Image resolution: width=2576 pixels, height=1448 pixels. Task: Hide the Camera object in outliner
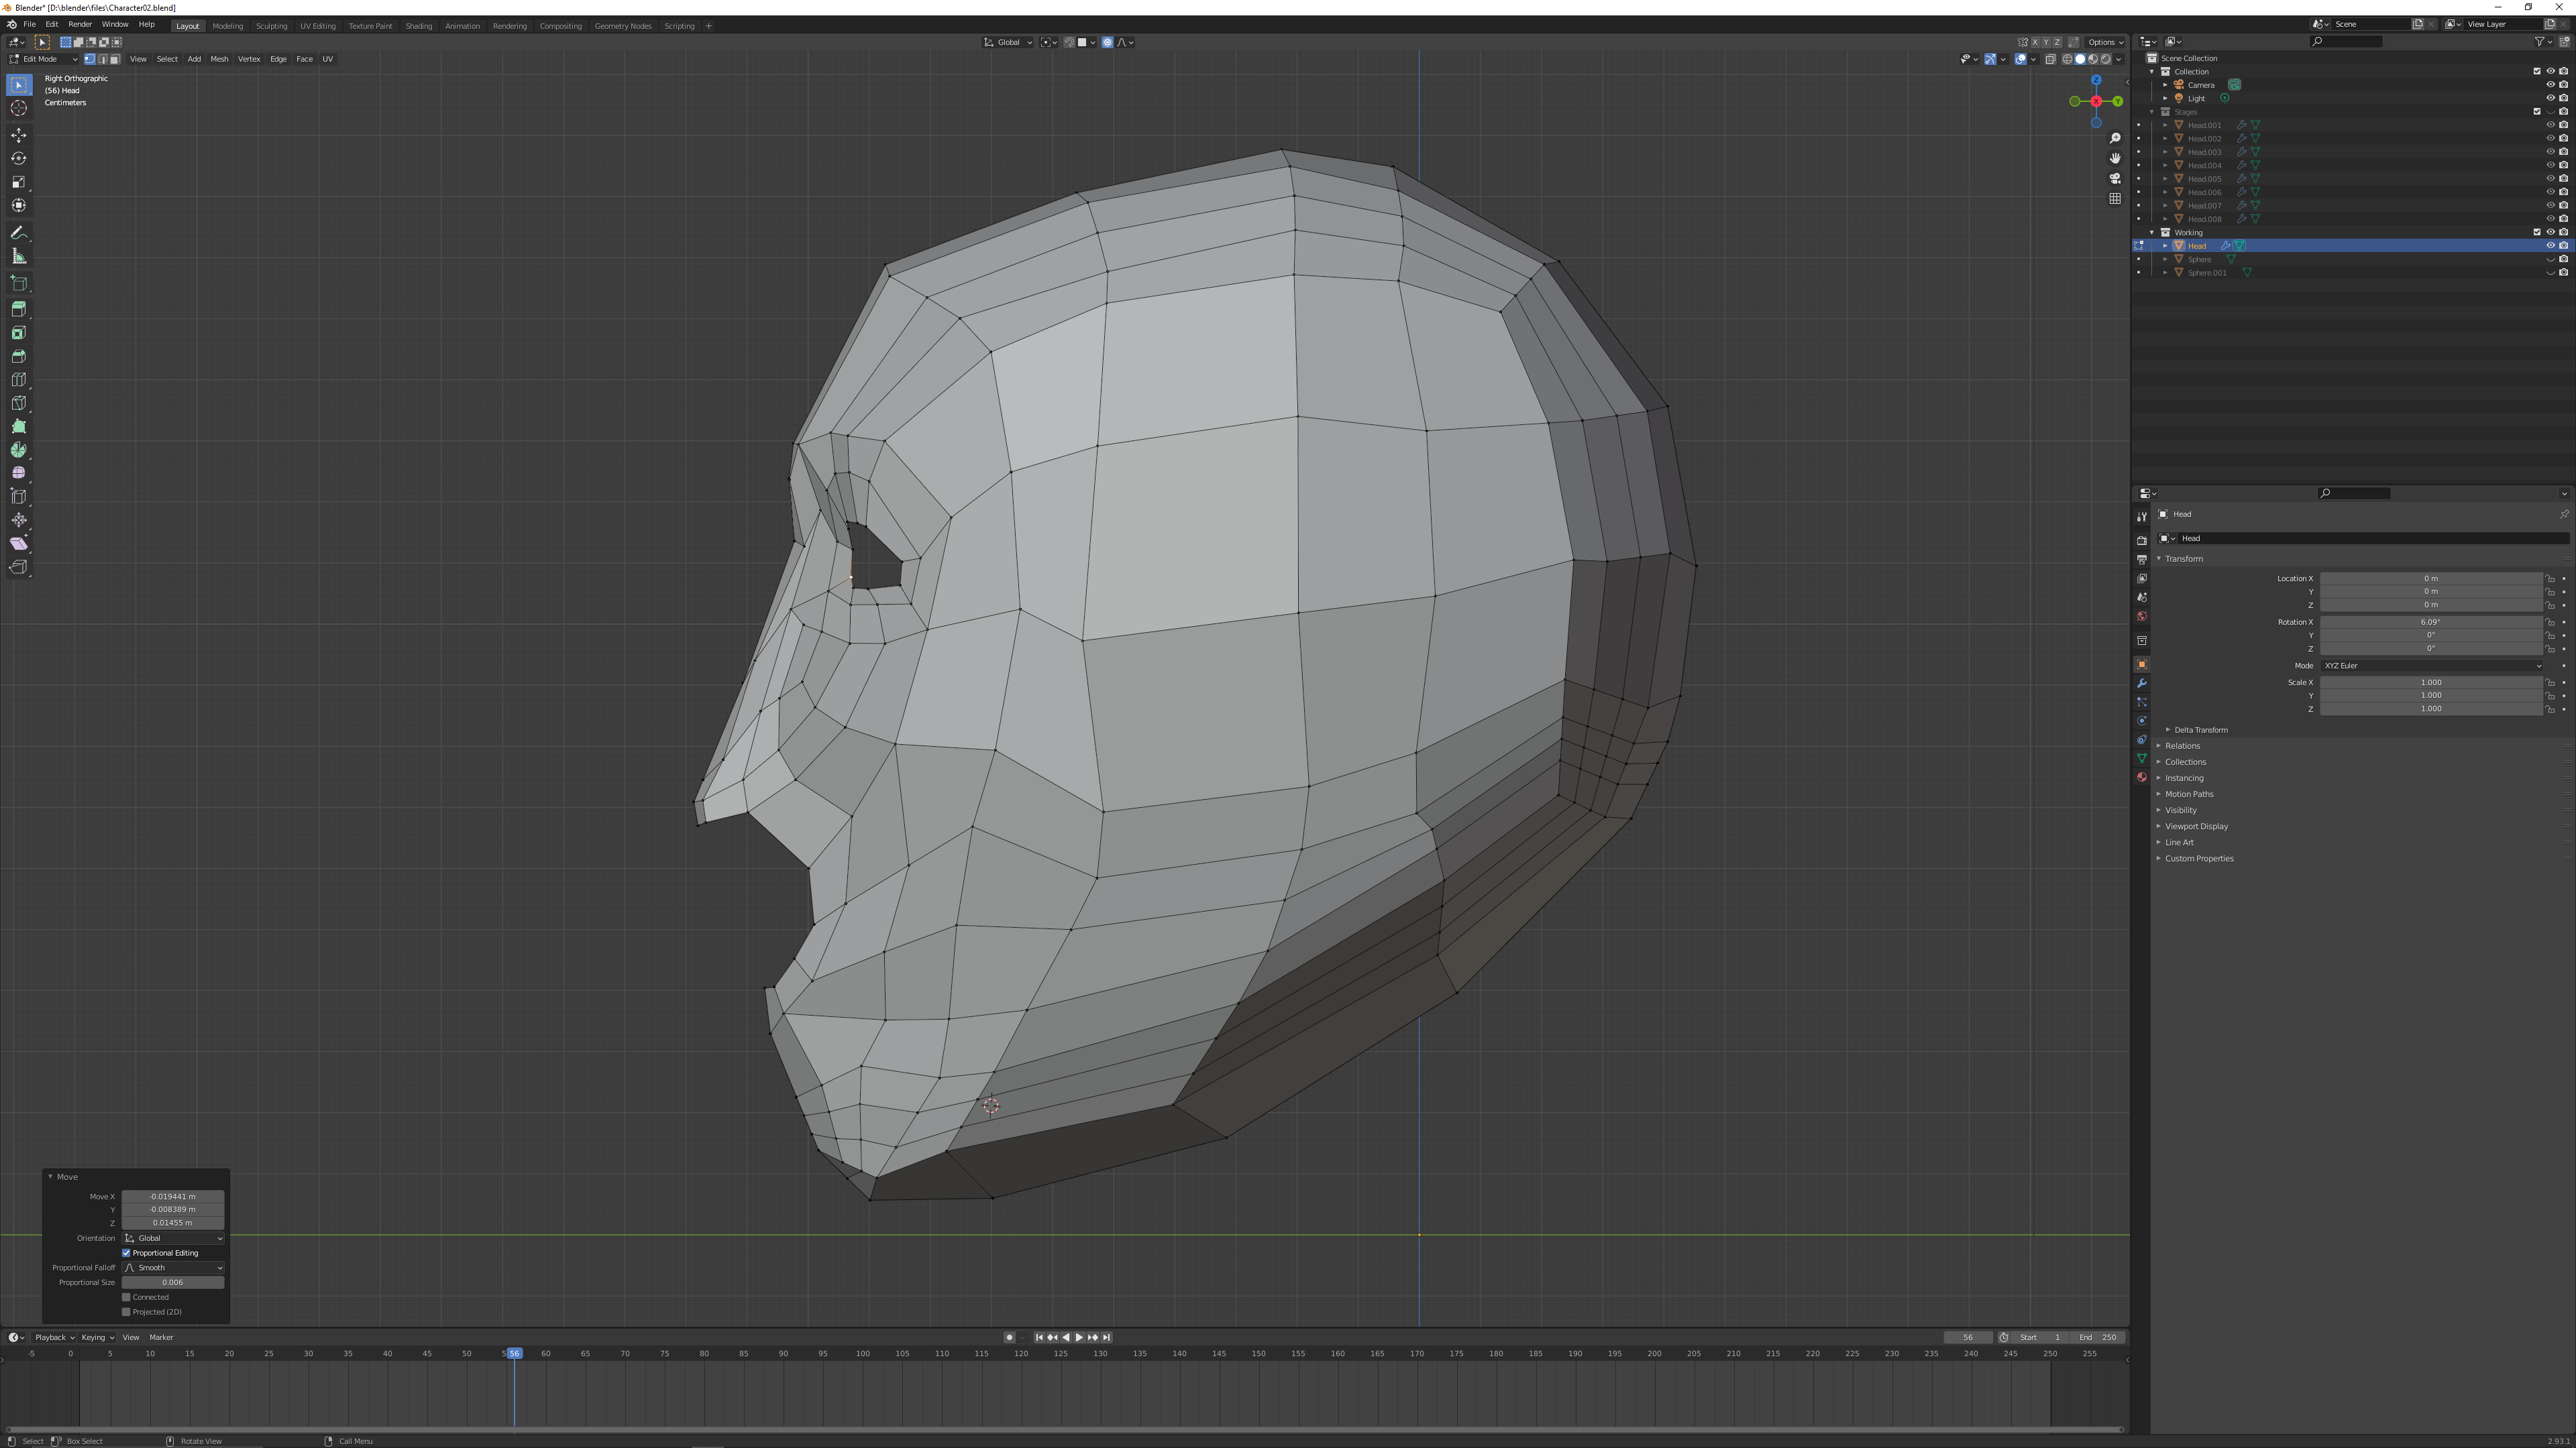tap(2550, 85)
